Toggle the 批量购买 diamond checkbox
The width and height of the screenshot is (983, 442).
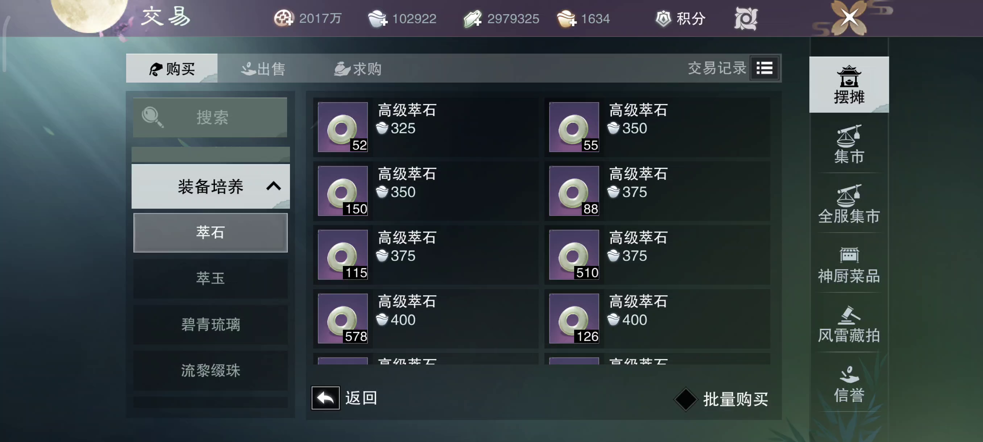[686, 399]
